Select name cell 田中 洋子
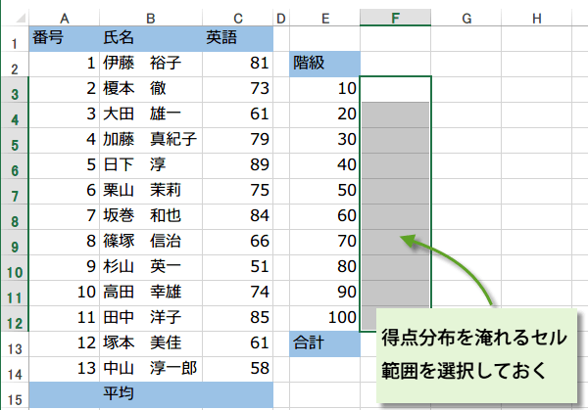 [x=151, y=319]
